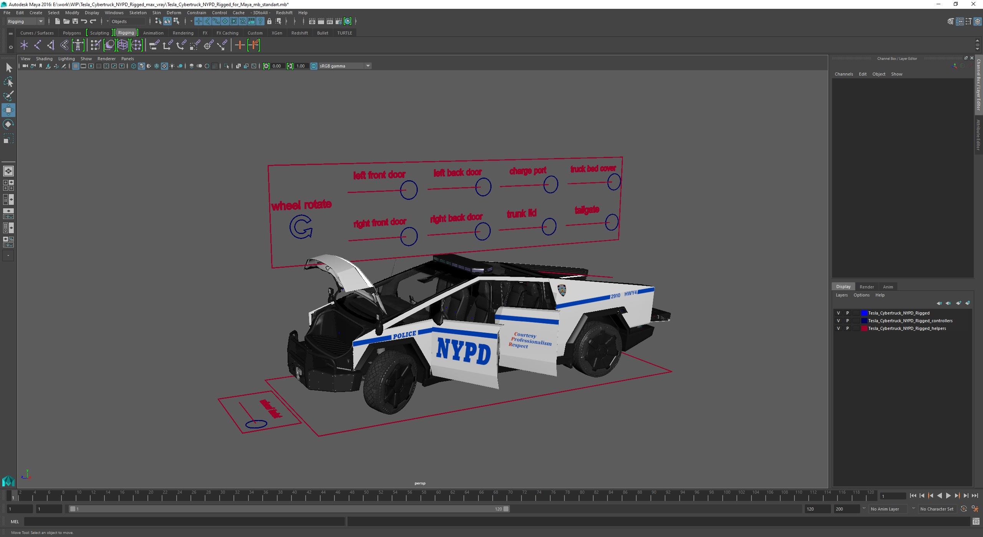Open the sRGB gamma view transform dropdown

345,66
